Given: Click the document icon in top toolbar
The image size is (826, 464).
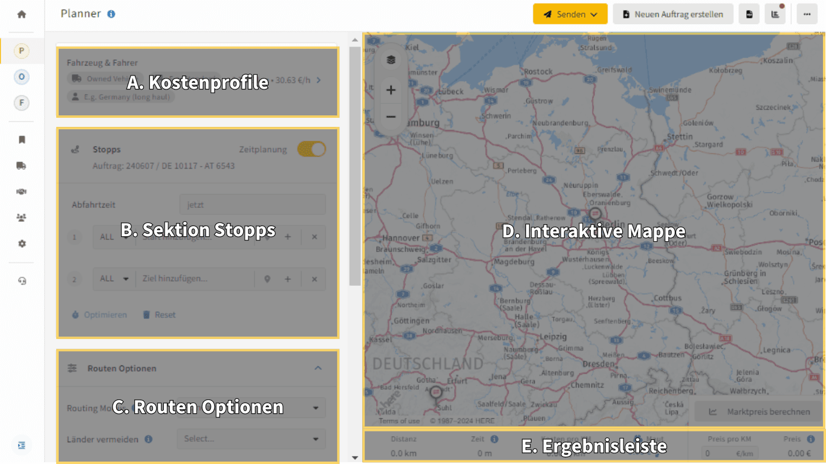Looking at the screenshot, I should (x=749, y=14).
